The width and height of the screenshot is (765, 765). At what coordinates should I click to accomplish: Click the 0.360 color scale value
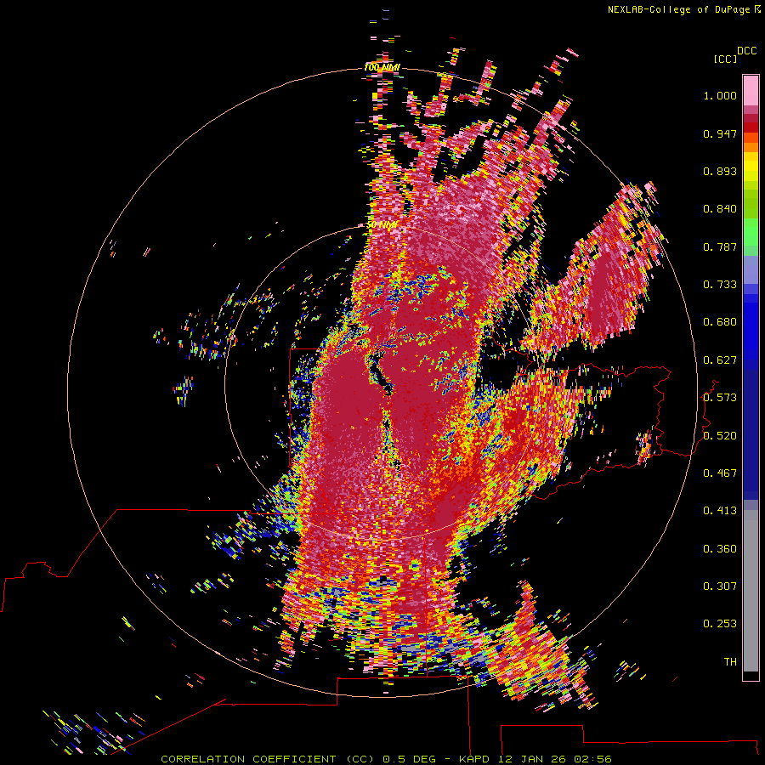tap(720, 549)
